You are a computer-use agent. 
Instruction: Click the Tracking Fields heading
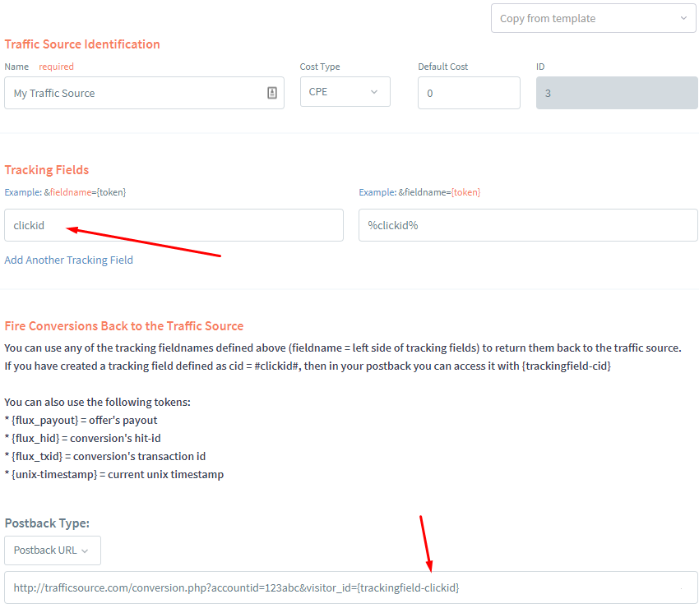(x=46, y=170)
